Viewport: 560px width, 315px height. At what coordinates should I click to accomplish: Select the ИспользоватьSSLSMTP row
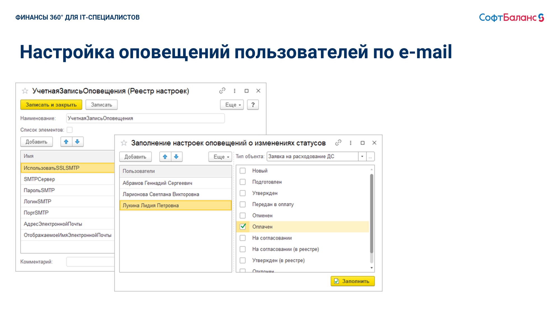coord(67,168)
